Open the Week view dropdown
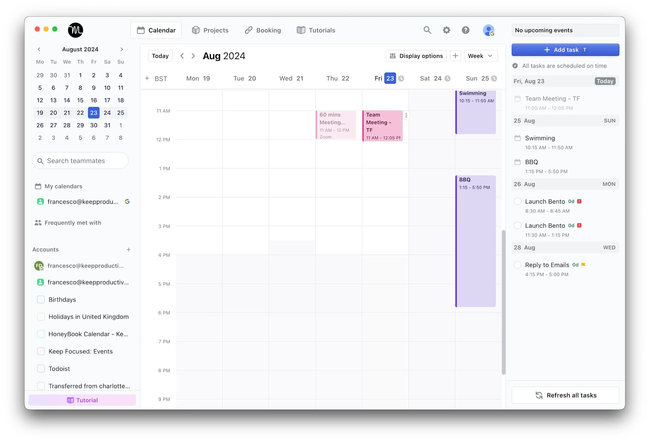Viewport: 650px width, 442px height. [x=481, y=56]
